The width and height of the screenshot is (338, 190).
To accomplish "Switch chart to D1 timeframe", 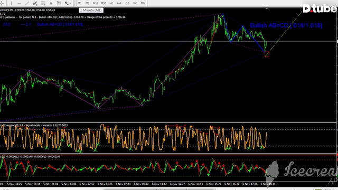I will [x=127, y=3].
